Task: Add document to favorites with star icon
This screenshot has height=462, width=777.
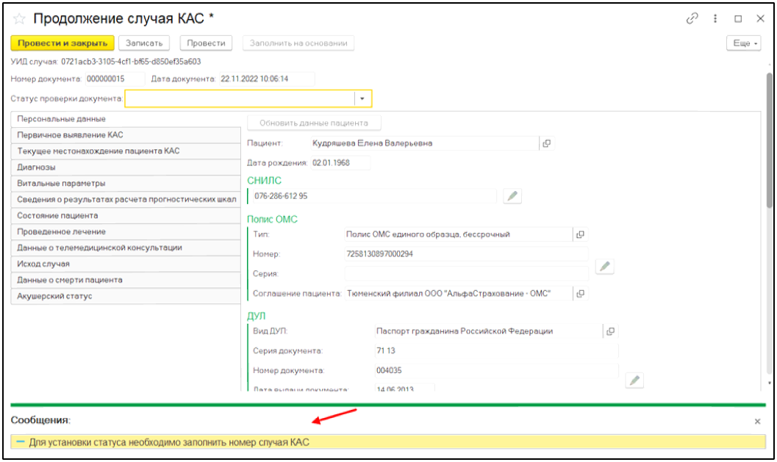Action: click(x=20, y=18)
